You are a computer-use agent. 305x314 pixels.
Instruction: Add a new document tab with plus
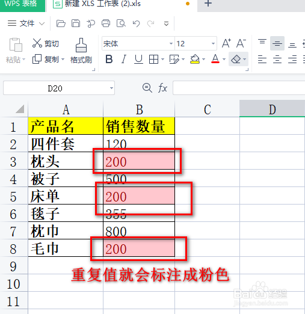click(x=208, y=4)
